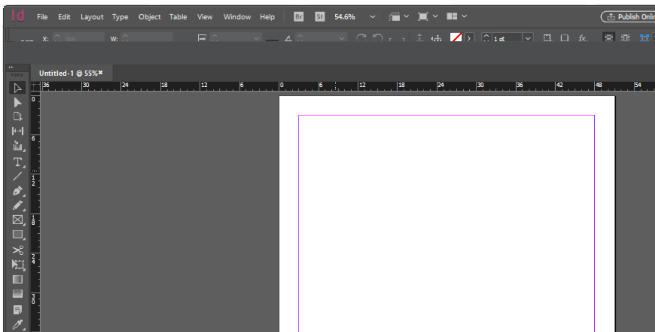
Task: Grab the Scissors tool
Action: click(x=17, y=249)
